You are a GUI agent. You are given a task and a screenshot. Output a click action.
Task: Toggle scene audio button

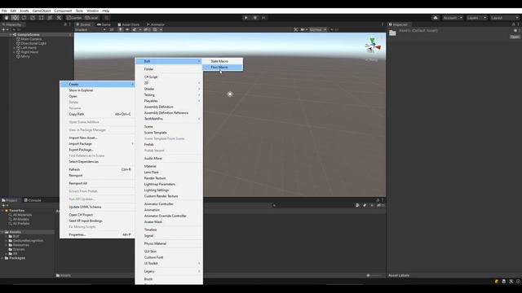127,29
